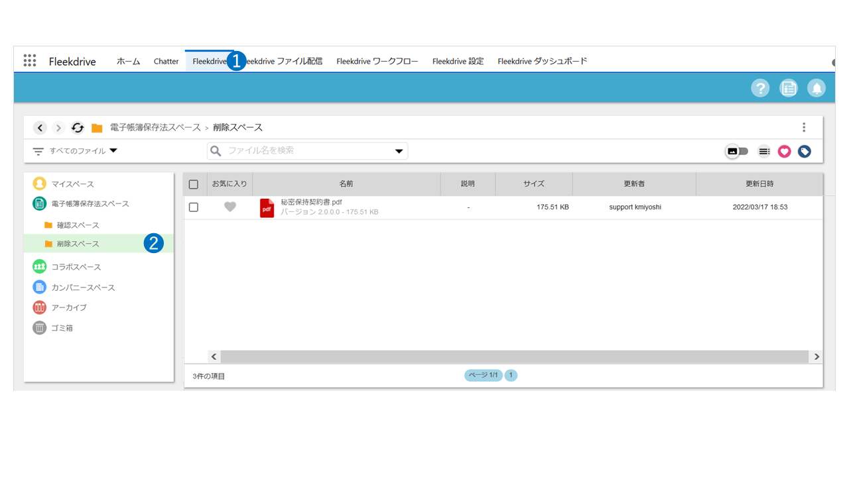Go forward with the right arrow button

click(x=58, y=128)
